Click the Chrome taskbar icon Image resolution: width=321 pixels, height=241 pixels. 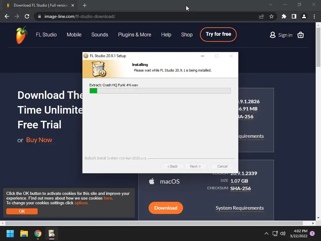pos(38,233)
